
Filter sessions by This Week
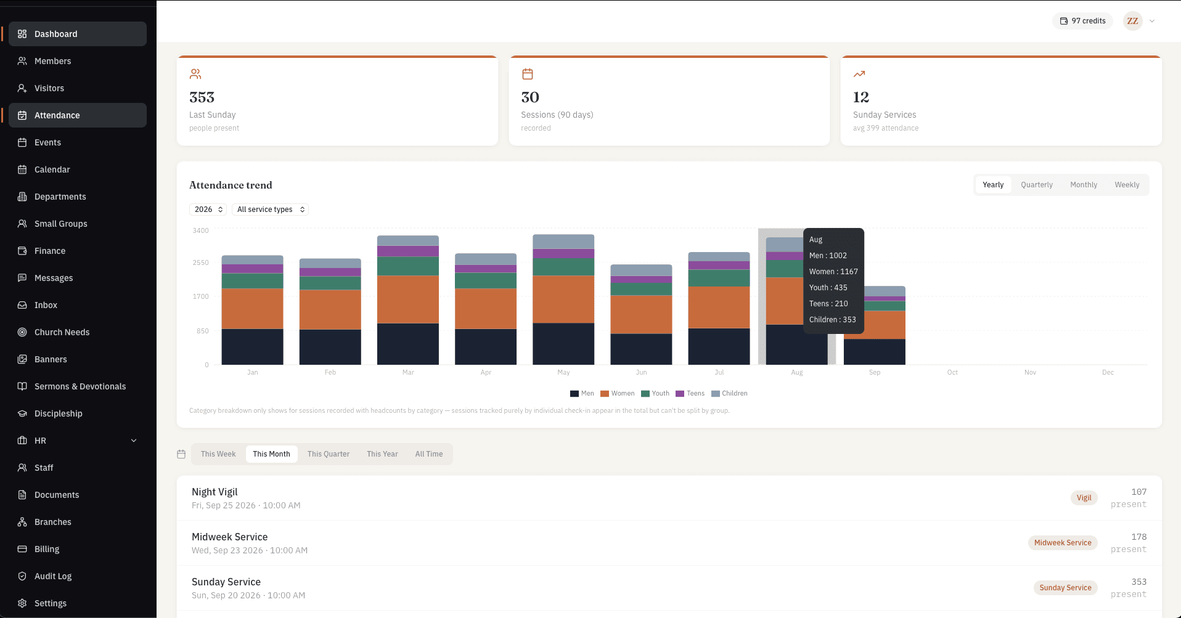pos(218,454)
